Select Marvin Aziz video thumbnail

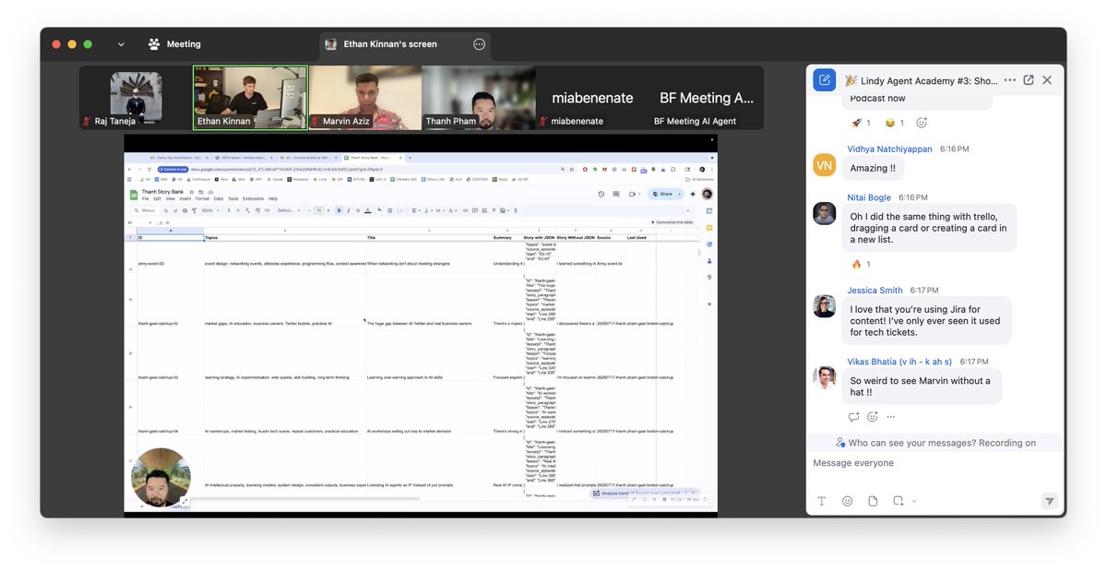pos(364,98)
